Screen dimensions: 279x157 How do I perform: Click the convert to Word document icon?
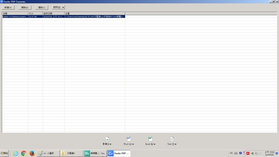pyautogui.click(x=129, y=139)
